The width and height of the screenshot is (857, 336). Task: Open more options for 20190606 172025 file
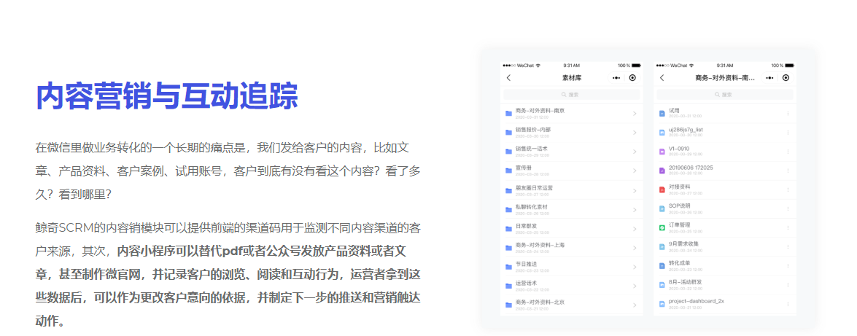pyautogui.click(x=788, y=171)
